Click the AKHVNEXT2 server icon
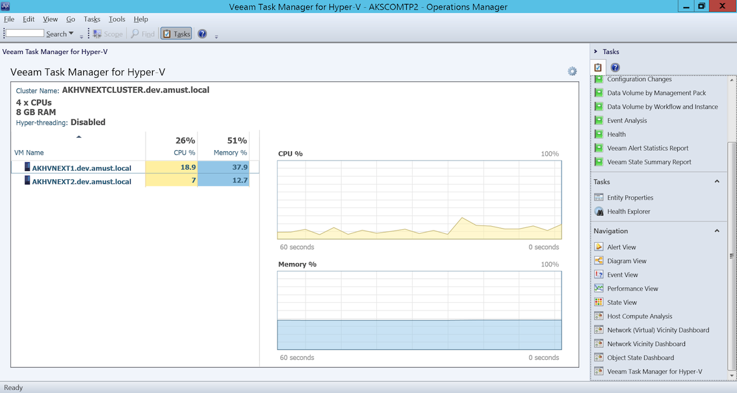The height and width of the screenshot is (393, 737). [27, 181]
